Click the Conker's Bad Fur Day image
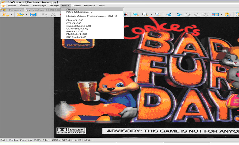 [146, 78]
